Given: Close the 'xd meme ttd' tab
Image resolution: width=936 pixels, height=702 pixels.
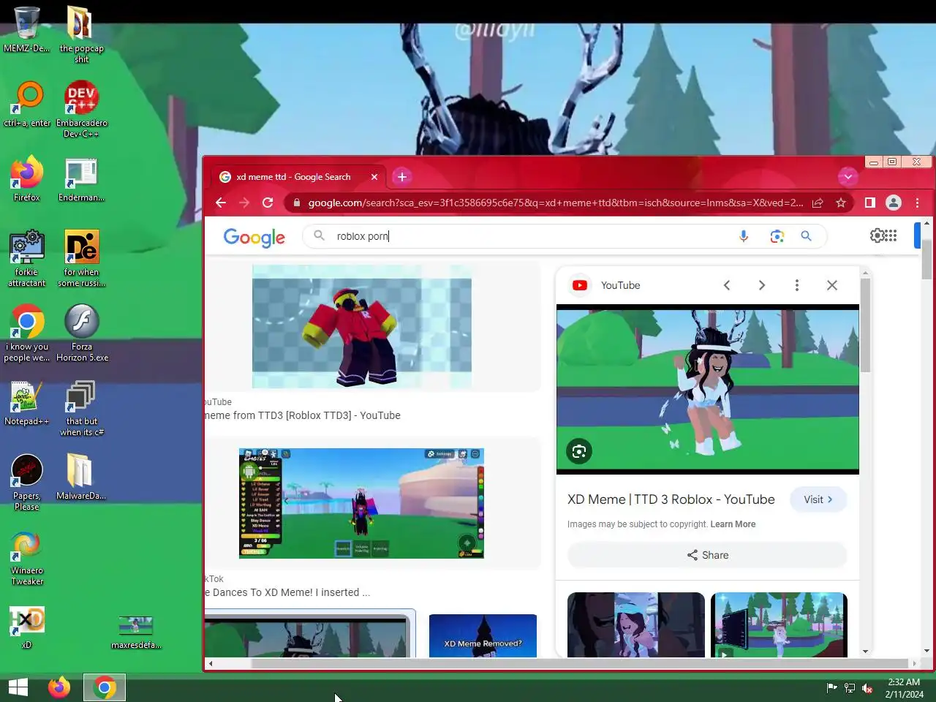Looking at the screenshot, I should [x=374, y=177].
